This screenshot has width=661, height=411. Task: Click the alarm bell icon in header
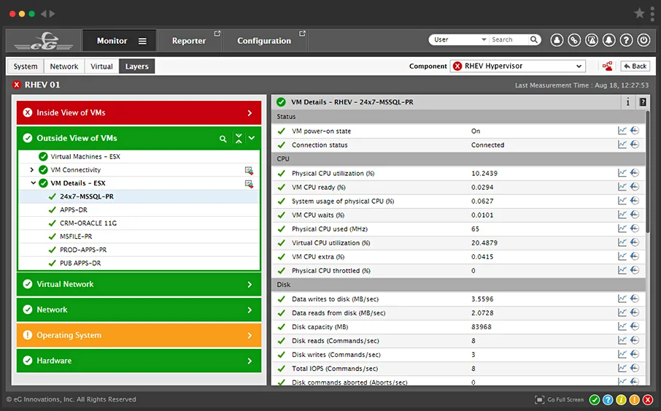[609, 40]
